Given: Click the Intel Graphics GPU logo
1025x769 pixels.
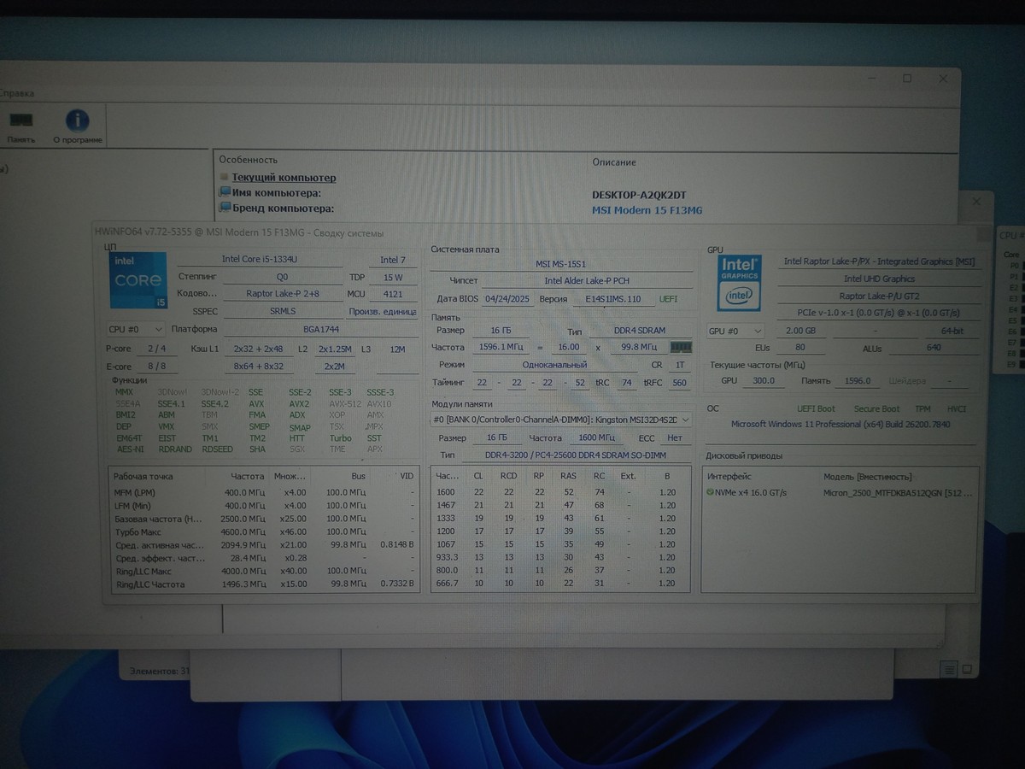Looking at the screenshot, I should [740, 281].
